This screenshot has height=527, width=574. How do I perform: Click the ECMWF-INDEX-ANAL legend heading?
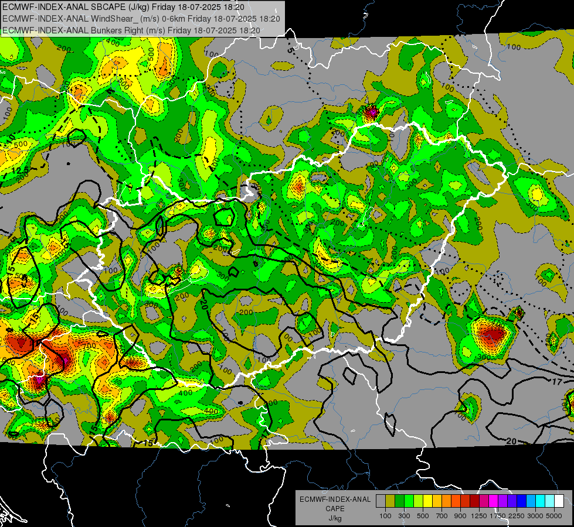[x=335, y=499]
